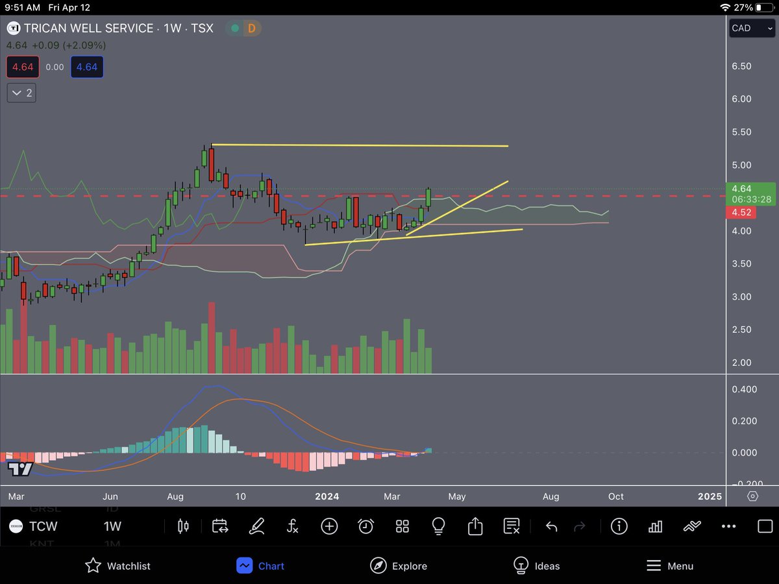Remove drawings using the eraser-document icon
This screenshot has height=584, width=779.
pos(511,526)
